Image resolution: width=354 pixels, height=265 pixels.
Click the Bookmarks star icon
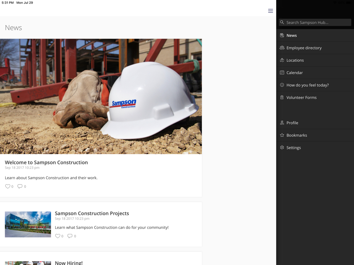(282, 135)
